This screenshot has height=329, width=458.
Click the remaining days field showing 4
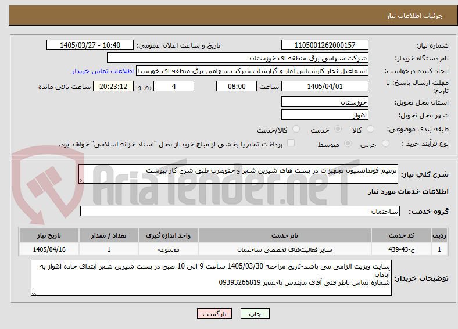(x=174, y=86)
